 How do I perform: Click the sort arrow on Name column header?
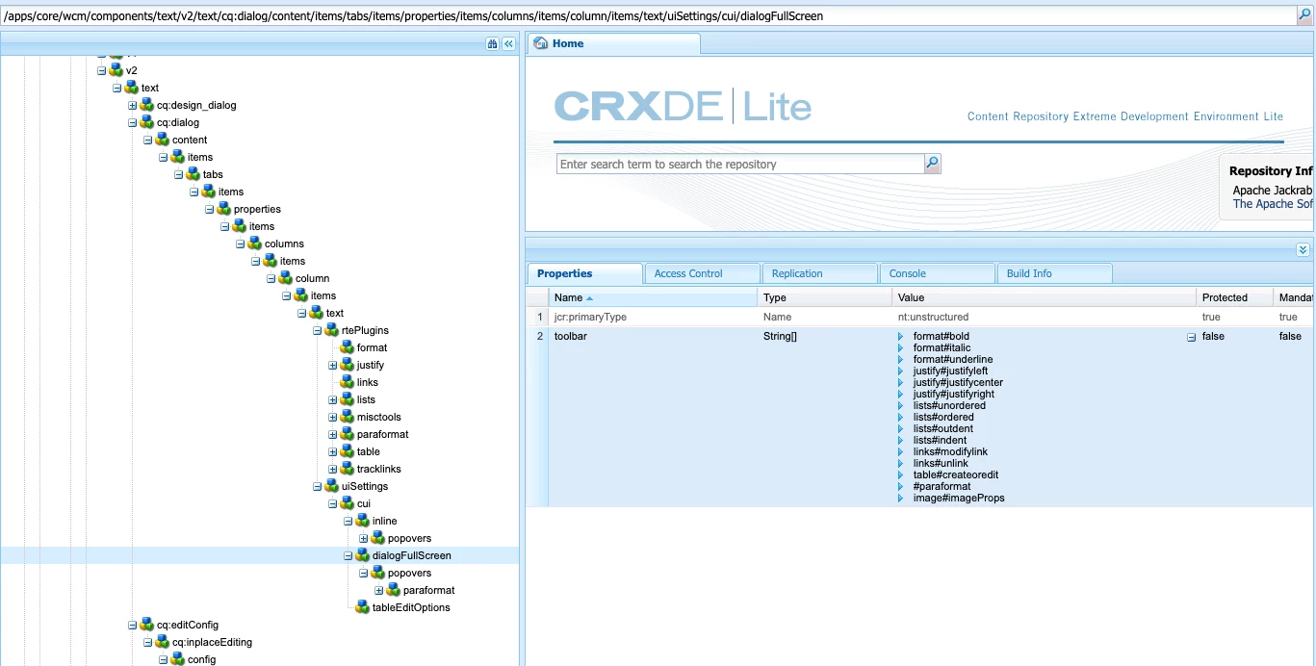point(589,297)
